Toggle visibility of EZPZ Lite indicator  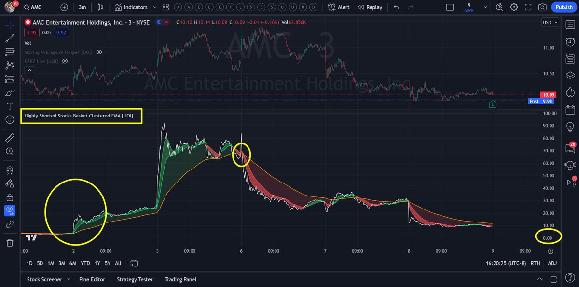[64, 61]
